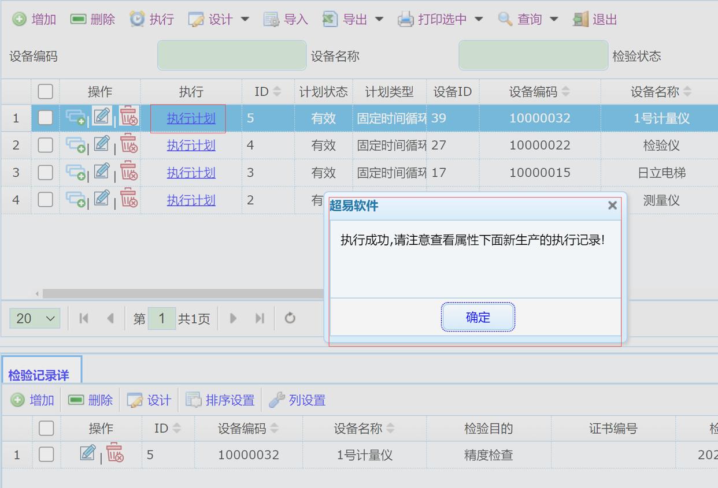
Task: Click the refresh icon in pagination bar
Action: 290,318
